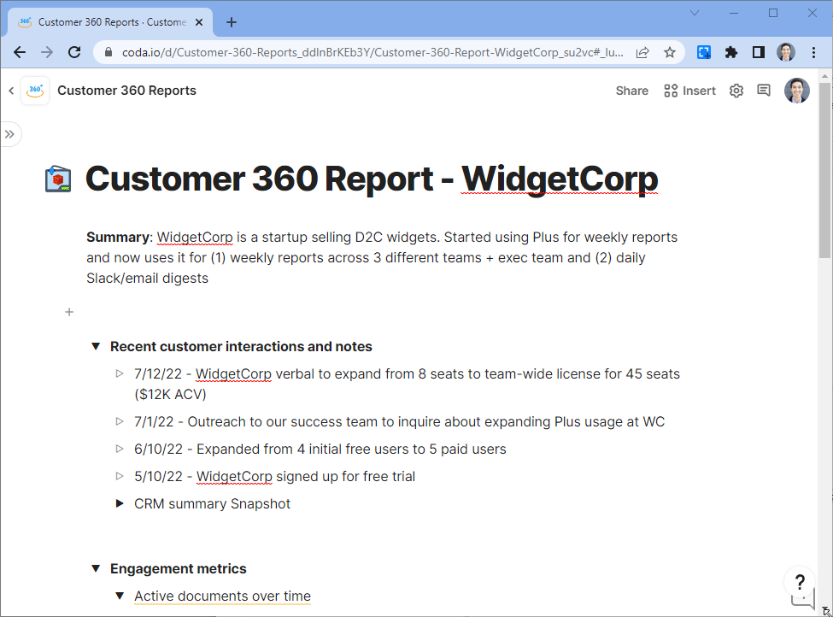Screen dimensions: 833x617
Task: Open a new browser tab
Action: pyautogui.click(x=231, y=22)
